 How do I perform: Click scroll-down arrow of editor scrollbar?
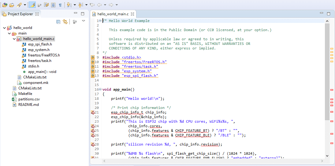(327, 156)
